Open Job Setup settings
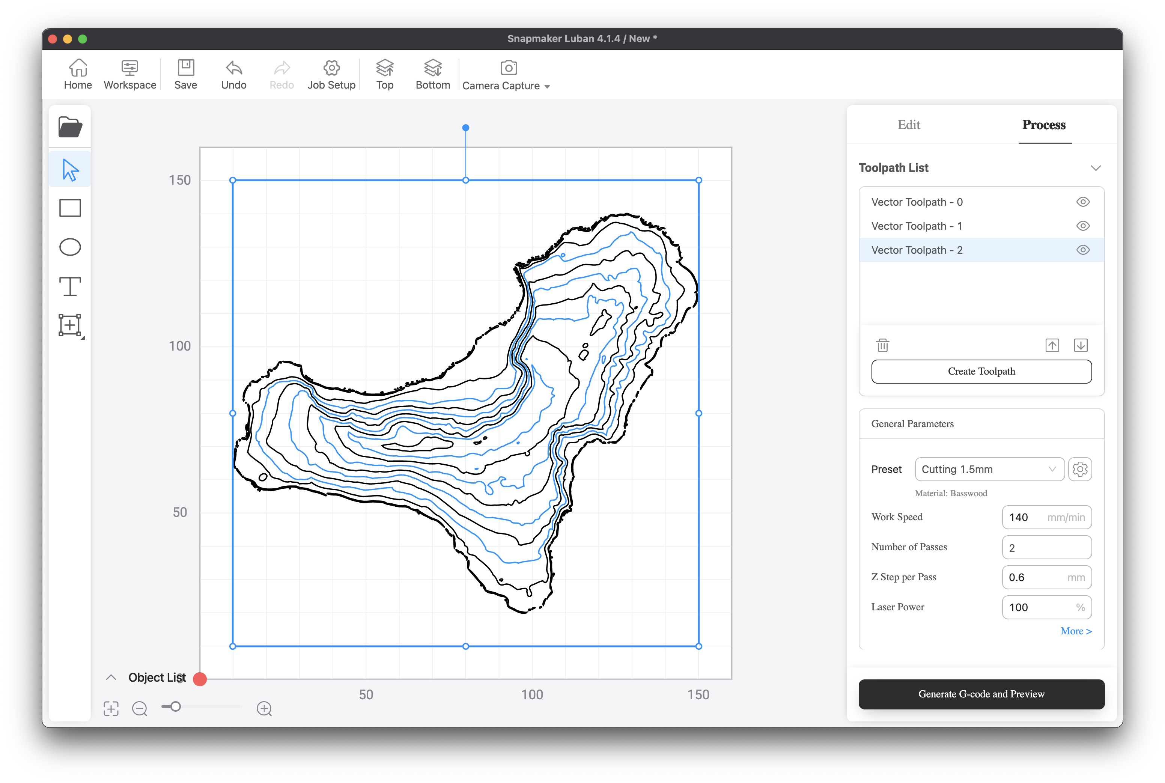This screenshot has width=1165, height=783. pos(331,74)
